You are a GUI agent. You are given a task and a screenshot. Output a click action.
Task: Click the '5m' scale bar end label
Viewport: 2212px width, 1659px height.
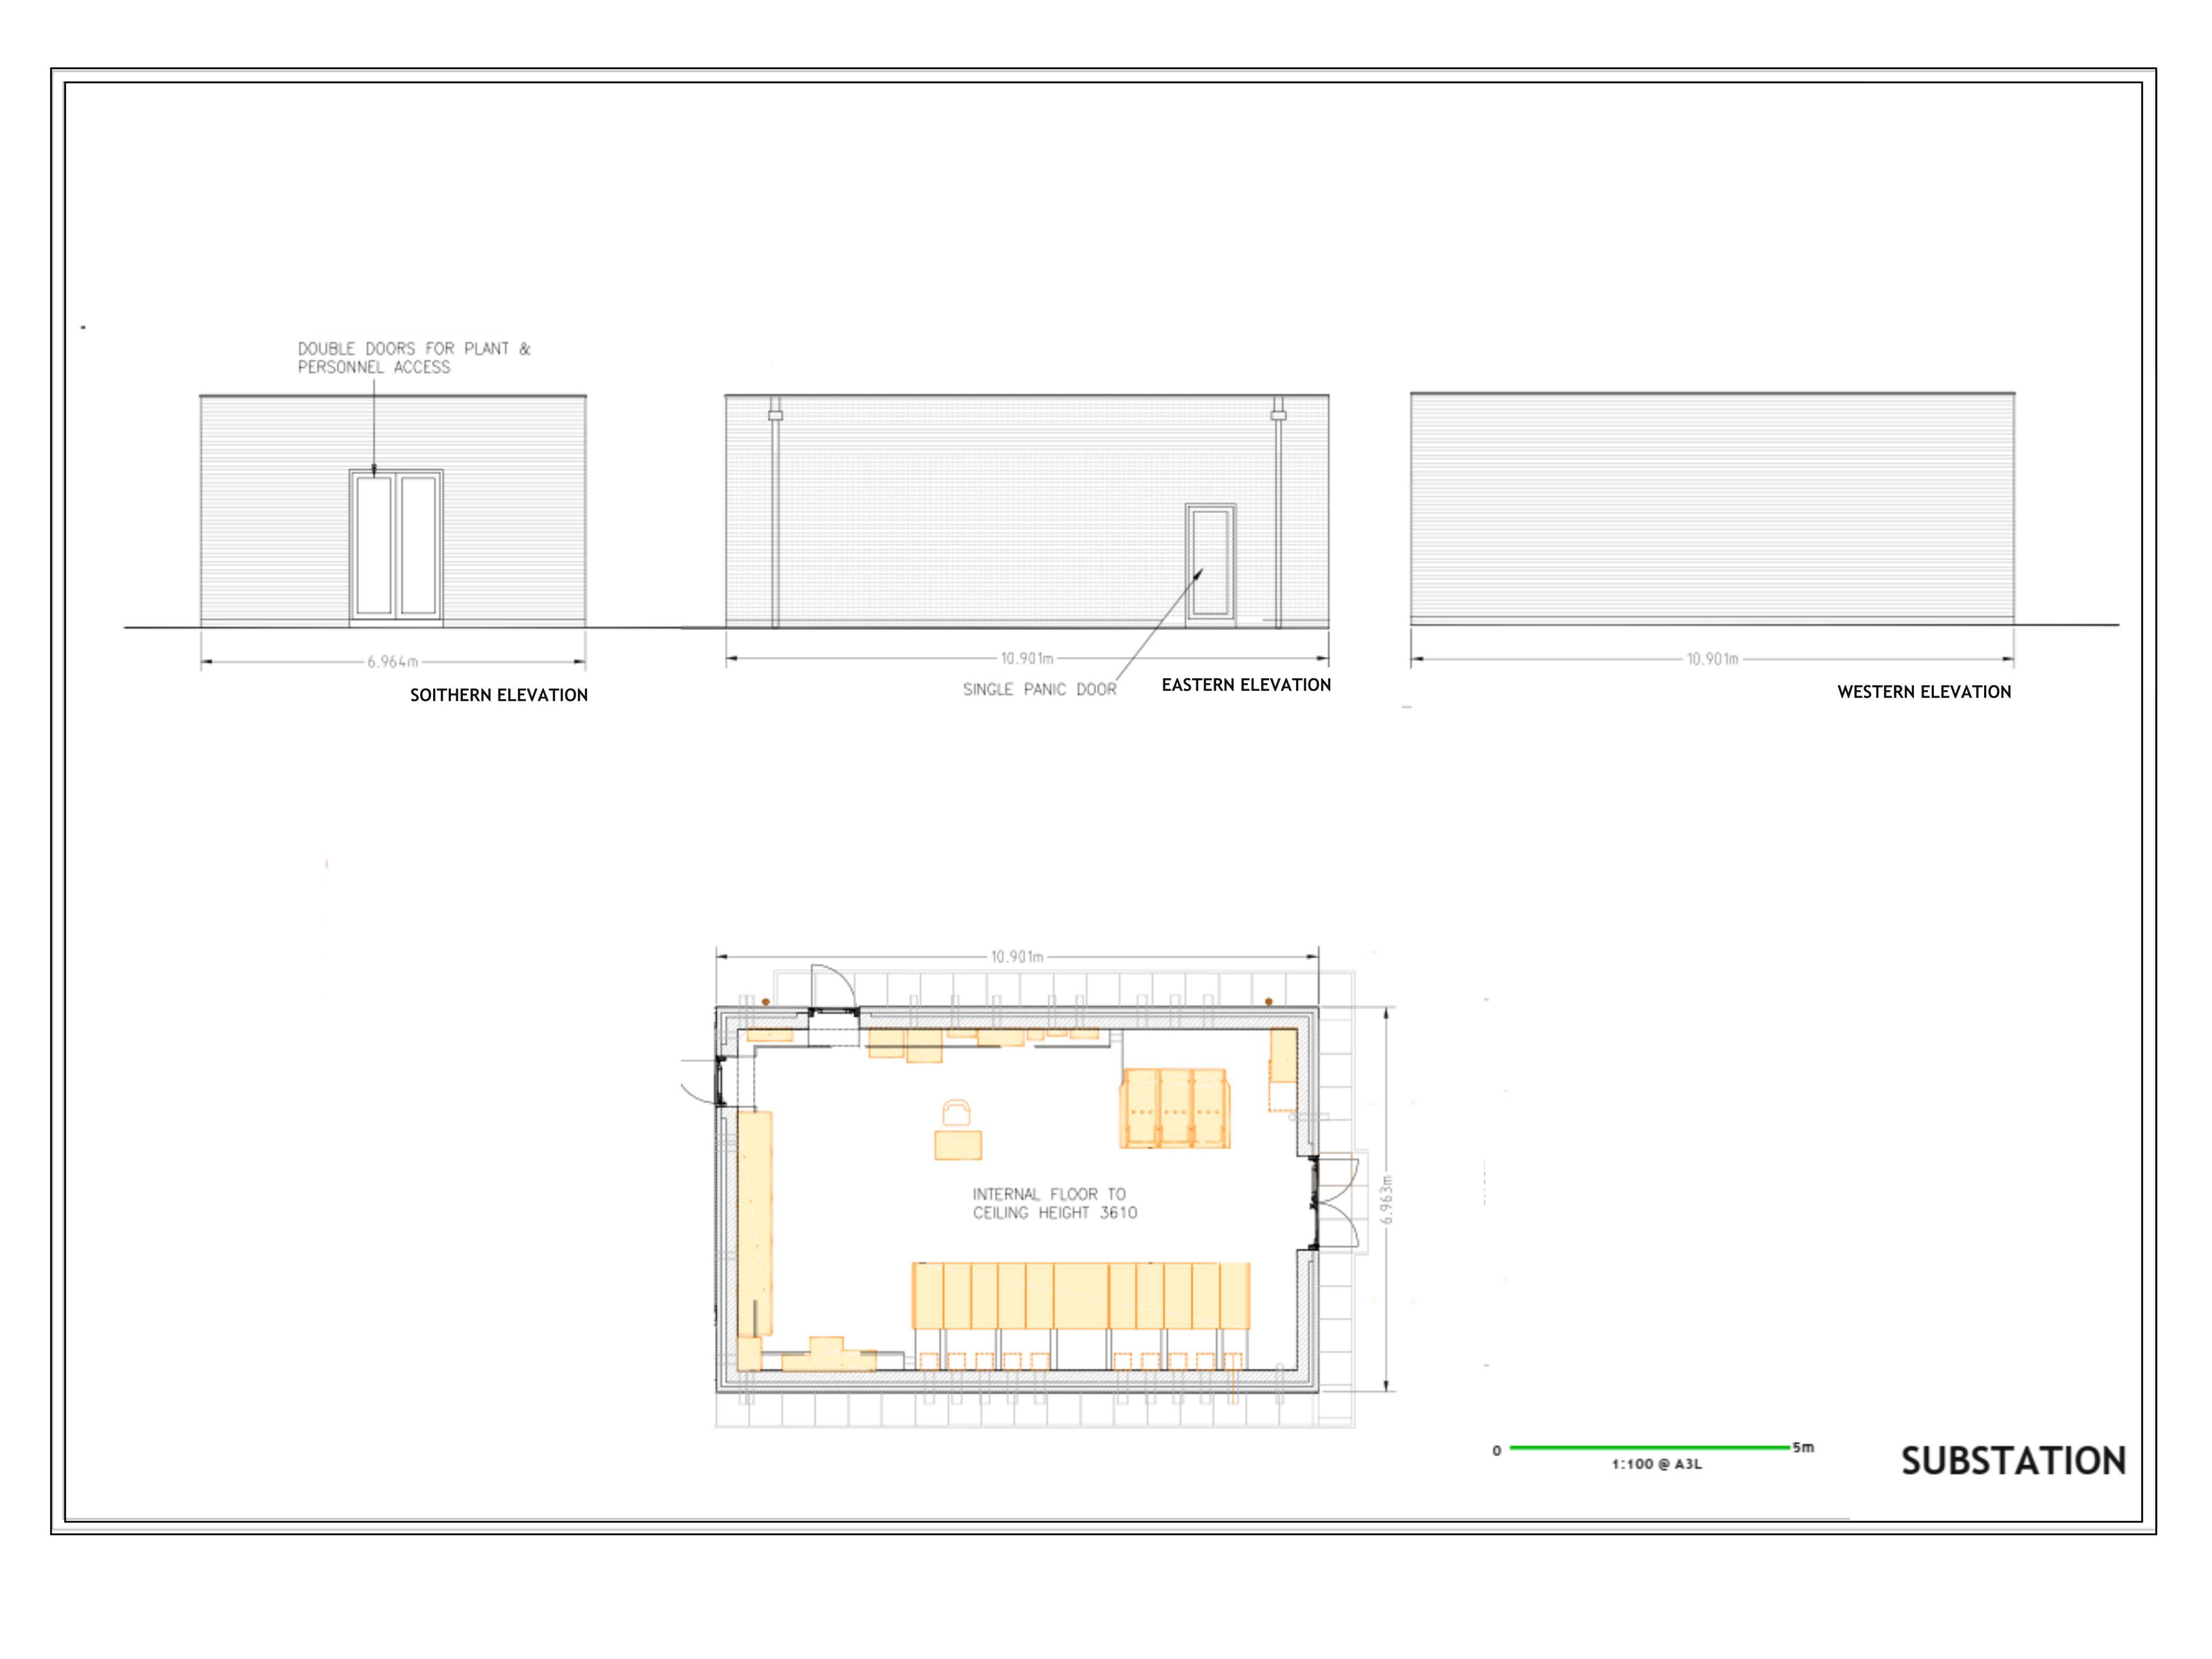point(1803,1447)
